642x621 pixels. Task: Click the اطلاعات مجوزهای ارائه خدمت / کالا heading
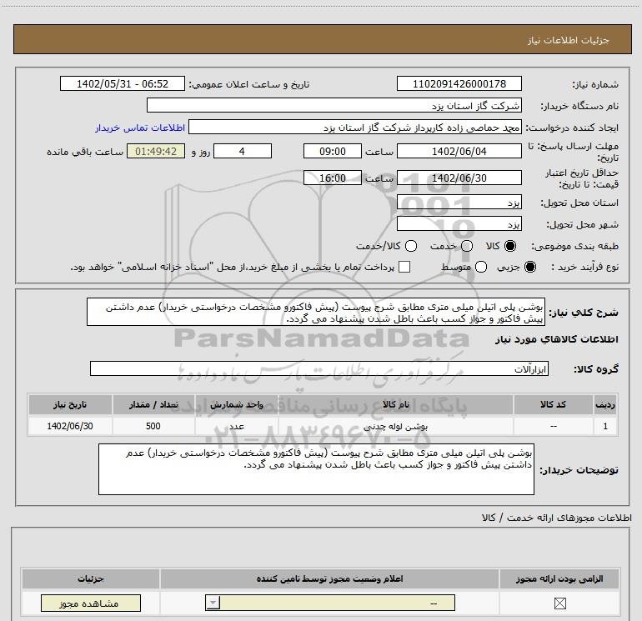coord(556,518)
